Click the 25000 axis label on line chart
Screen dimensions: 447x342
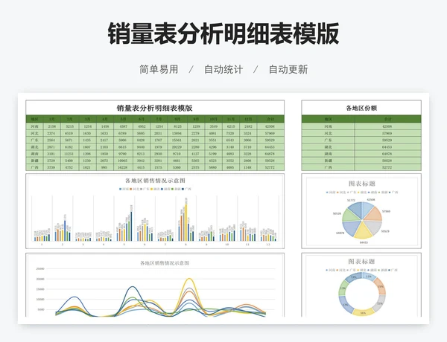click(40, 268)
